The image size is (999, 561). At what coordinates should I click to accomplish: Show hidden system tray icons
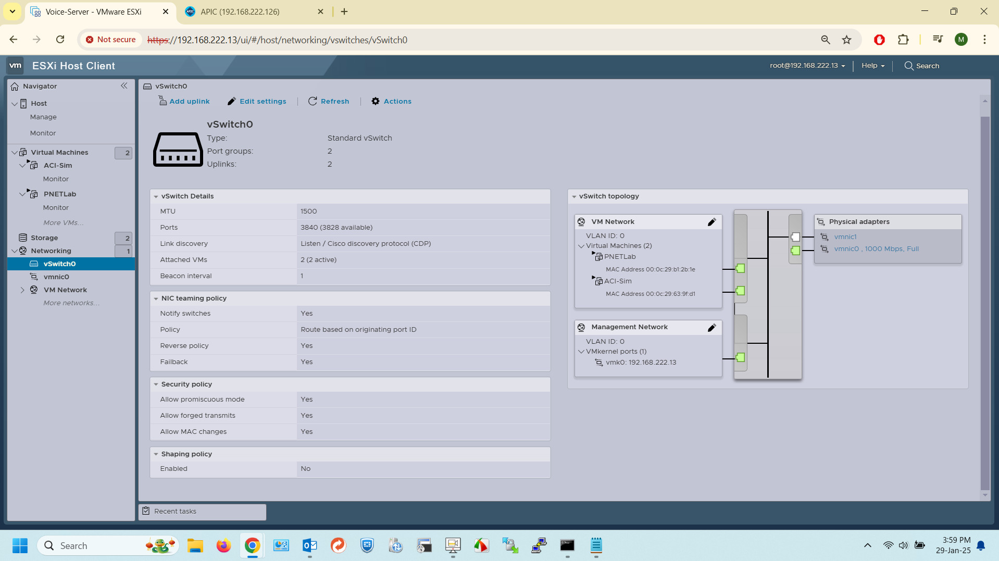pyautogui.click(x=867, y=545)
